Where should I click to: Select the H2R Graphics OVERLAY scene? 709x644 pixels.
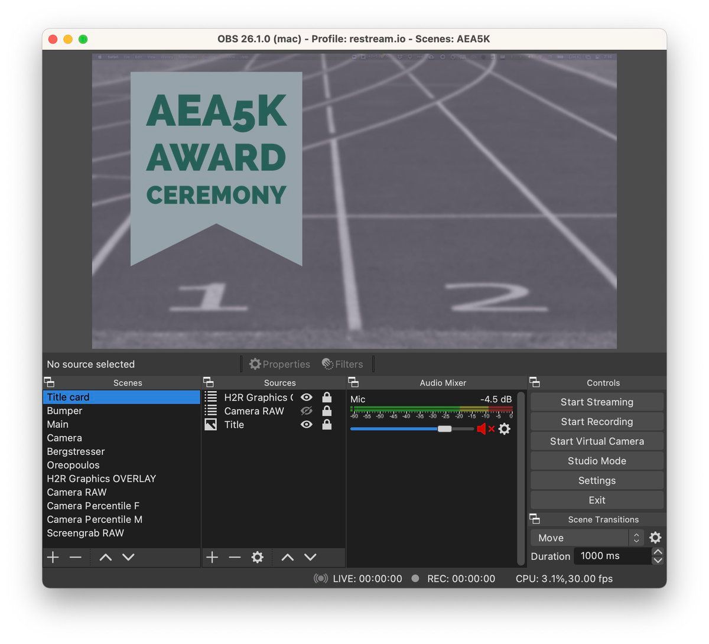101,479
